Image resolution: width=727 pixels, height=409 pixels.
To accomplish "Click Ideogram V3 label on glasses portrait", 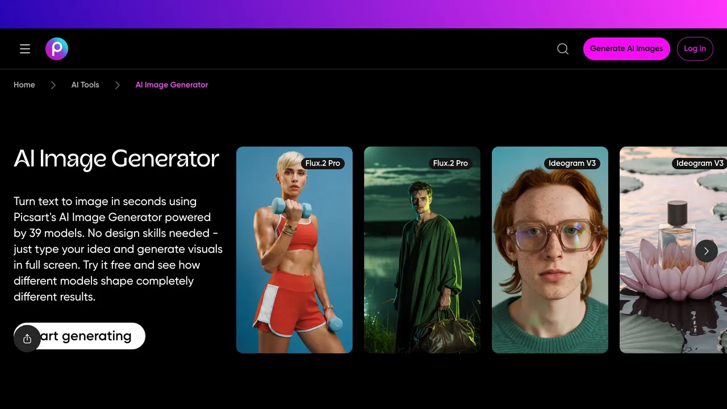I will click(572, 163).
